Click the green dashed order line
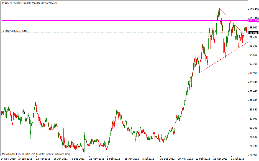The image size is (259, 161). point(111,33)
